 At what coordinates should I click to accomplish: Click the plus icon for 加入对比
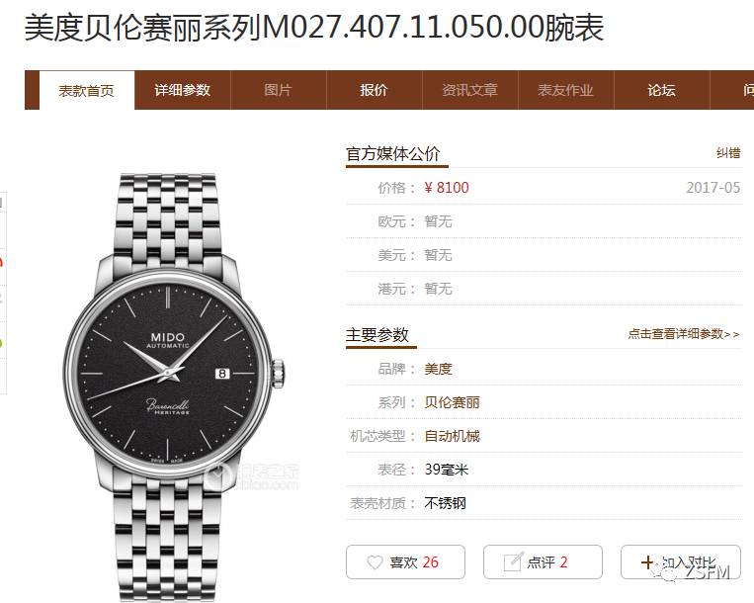click(x=647, y=562)
